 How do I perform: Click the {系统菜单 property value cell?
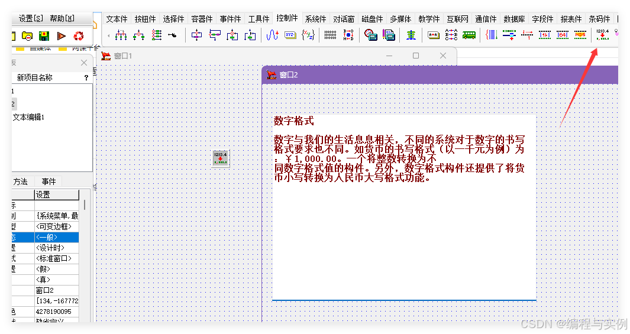point(57,216)
